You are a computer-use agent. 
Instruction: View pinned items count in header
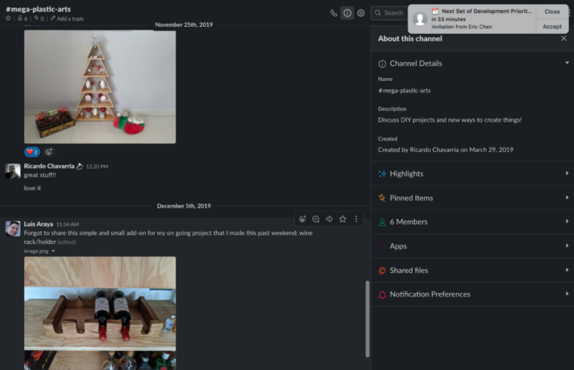[39, 18]
